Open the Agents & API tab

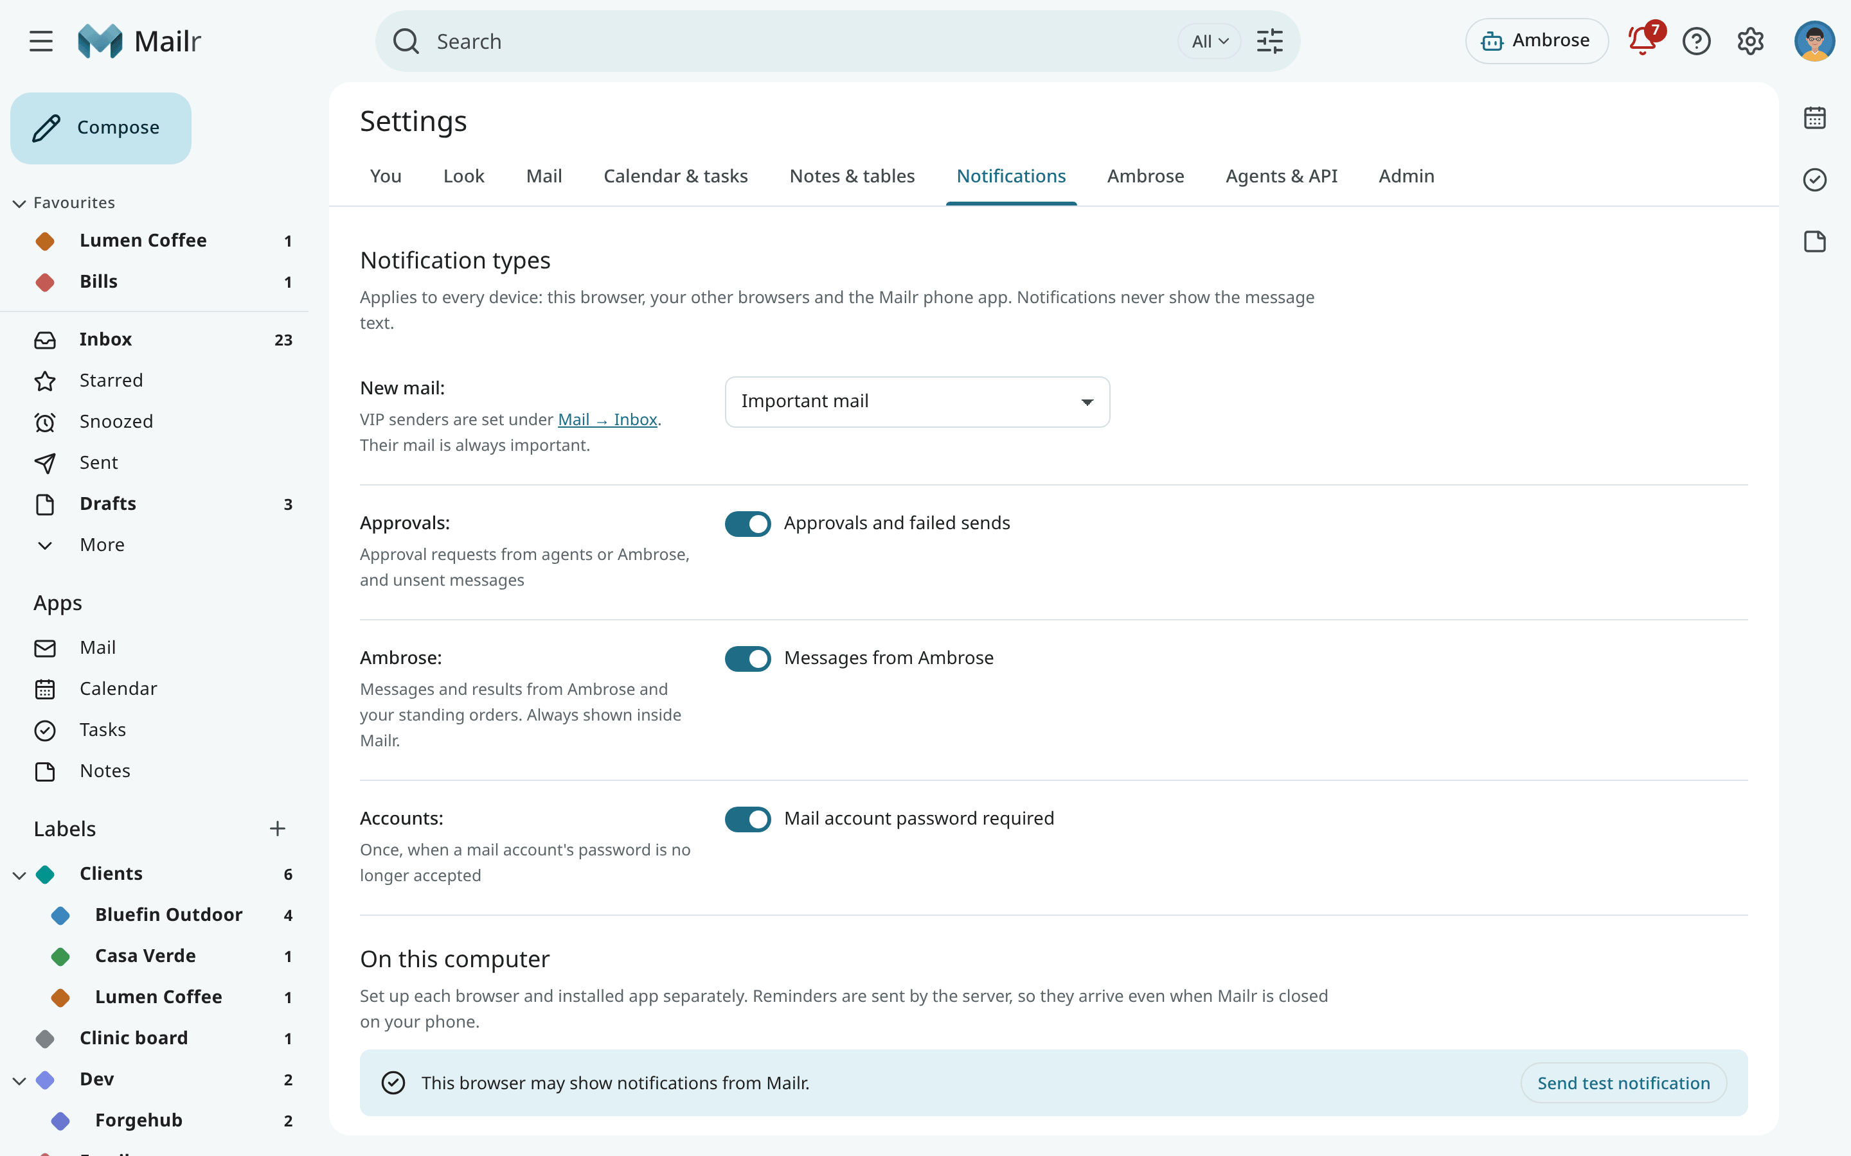[x=1281, y=177]
